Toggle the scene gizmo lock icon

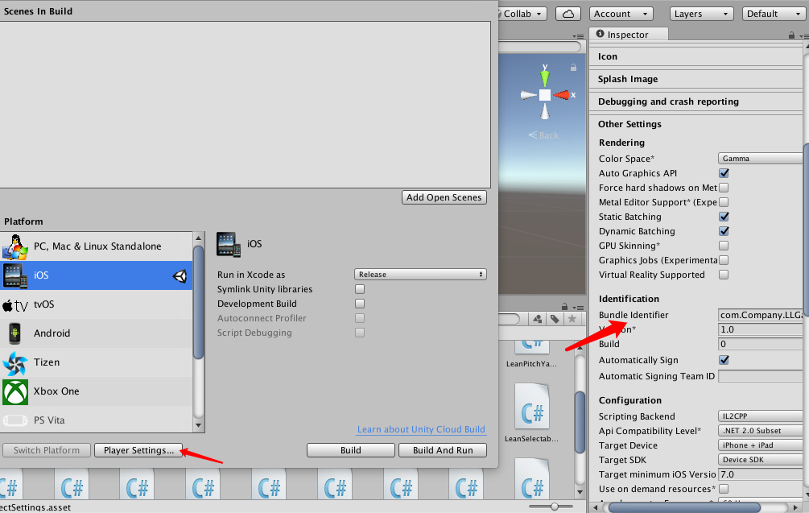[573, 68]
